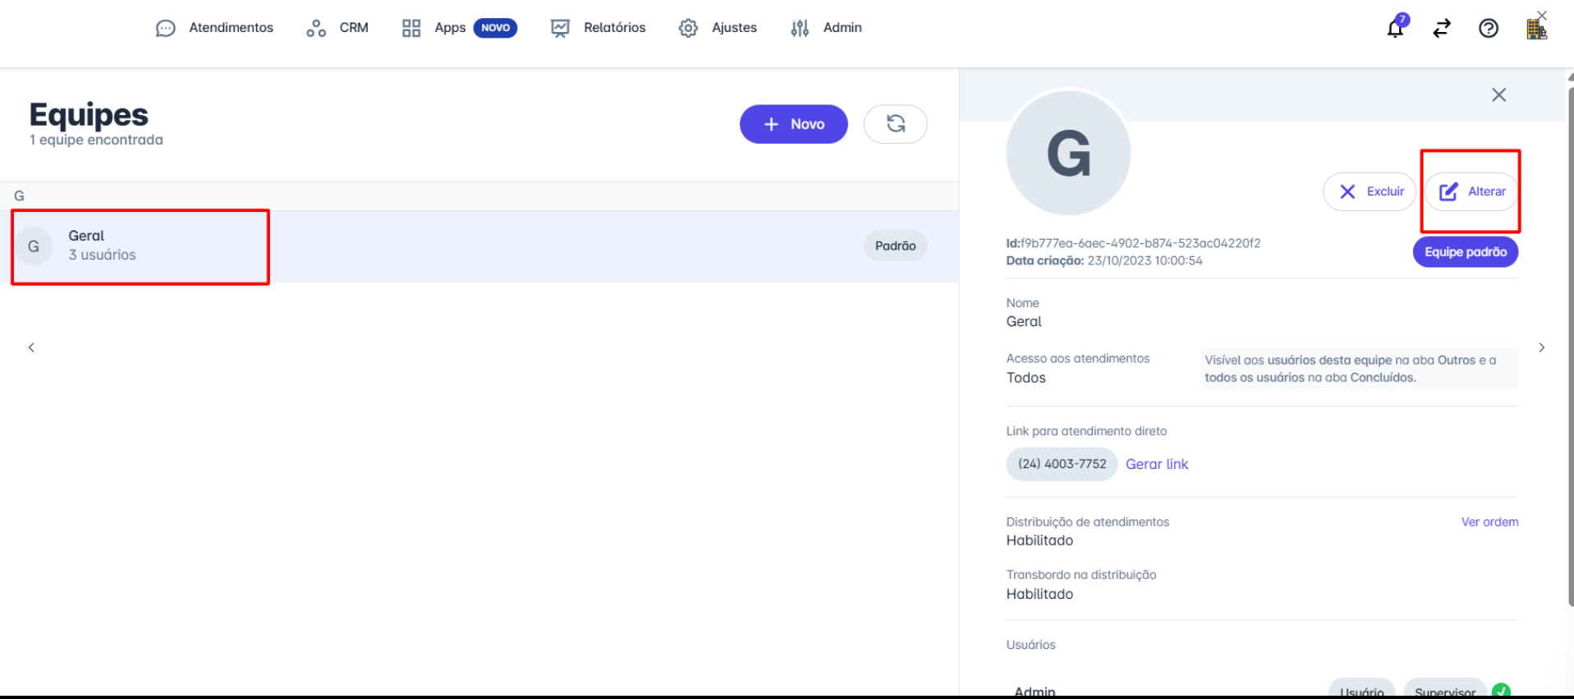Click the swap arrows icon
The height and width of the screenshot is (699, 1574).
point(1442,29)
